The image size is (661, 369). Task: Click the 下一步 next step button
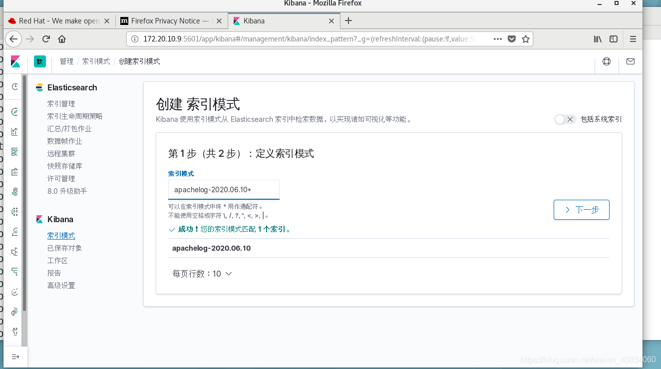(581, 210)
